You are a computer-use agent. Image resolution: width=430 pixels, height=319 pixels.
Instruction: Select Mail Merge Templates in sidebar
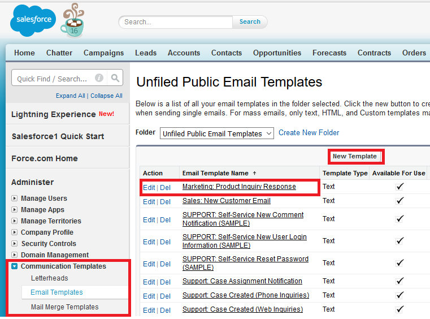tap(64, 307)
